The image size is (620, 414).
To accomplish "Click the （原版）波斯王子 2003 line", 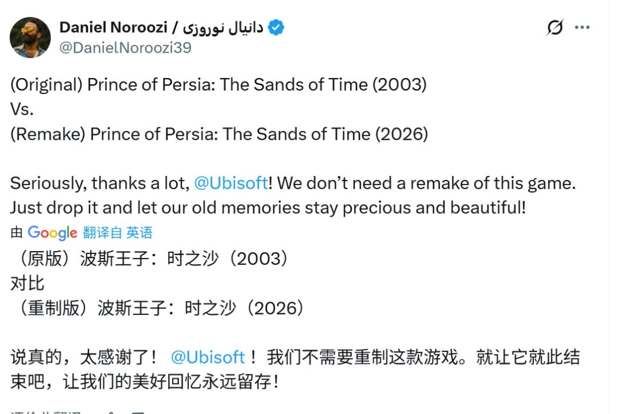I will click(150, 259).
